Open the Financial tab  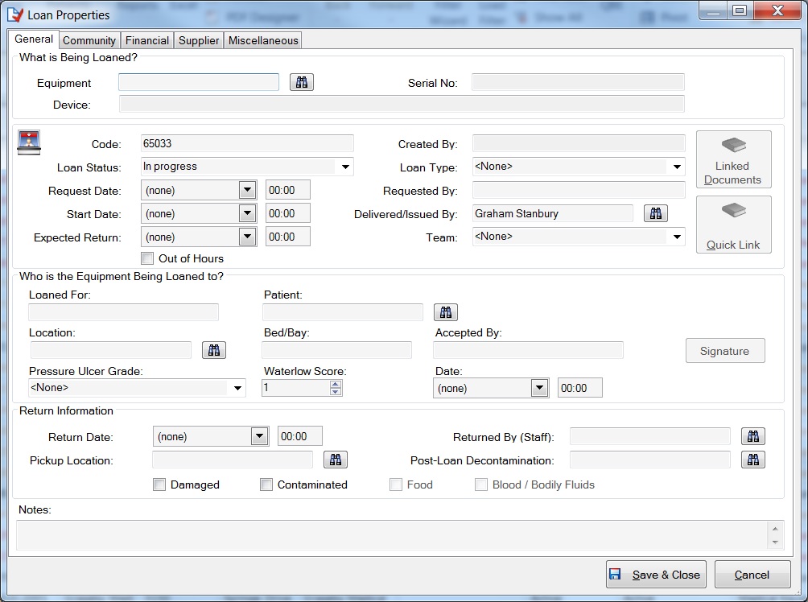tap(147, 41)
